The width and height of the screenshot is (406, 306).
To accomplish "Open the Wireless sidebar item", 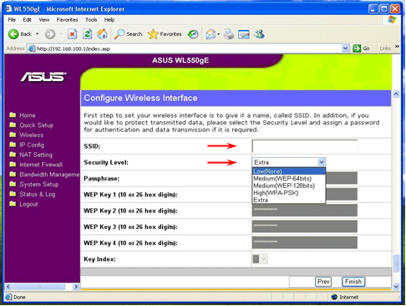I will (31, 135).
